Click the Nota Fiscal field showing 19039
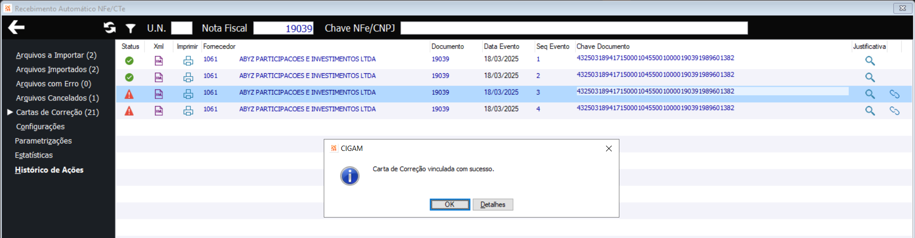The image size is (915, 238). (x=283, y=28)
